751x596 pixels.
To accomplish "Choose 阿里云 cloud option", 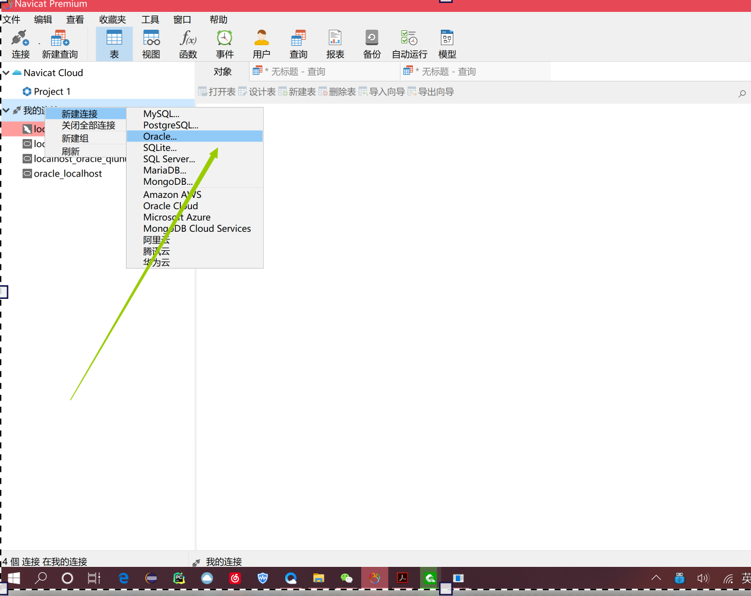I will click(x=195, y=239).
